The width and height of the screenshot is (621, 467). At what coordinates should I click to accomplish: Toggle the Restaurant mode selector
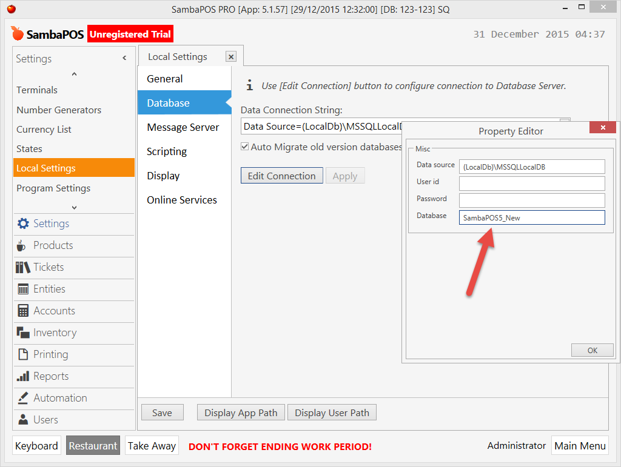click(92, 445)
